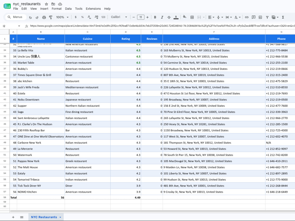Open the Edit menu

24,9
